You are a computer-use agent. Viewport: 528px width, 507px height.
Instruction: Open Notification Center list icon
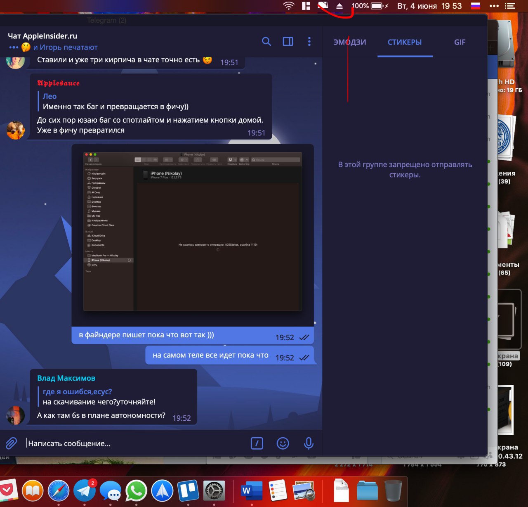[x=510, y=6]
